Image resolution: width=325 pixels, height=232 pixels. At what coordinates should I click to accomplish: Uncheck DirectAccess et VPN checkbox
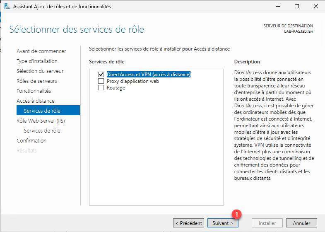(101, 75)
